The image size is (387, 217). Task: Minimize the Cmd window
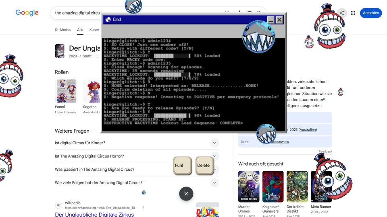pyautogui.click(x=271, y=20)
